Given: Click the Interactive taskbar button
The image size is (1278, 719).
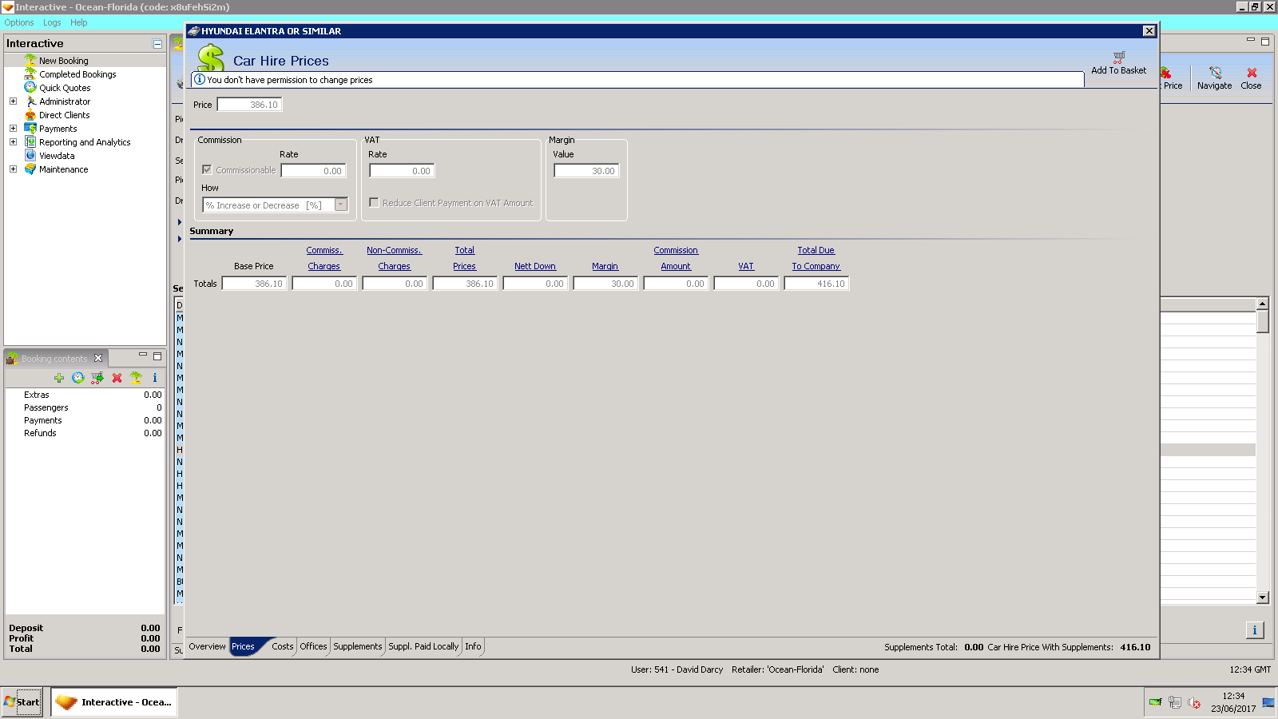Looking at the screenshot, I should [114, 702].
